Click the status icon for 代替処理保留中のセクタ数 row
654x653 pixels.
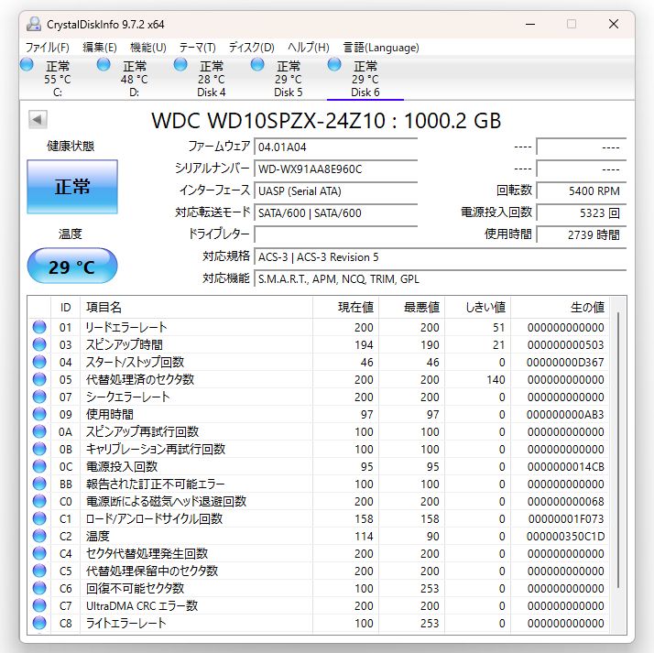click(39, 571)
